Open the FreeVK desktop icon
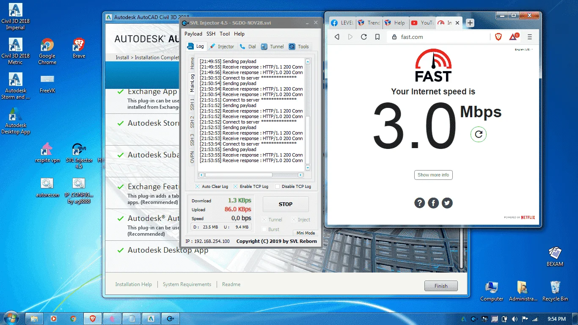 (x=47, y=83)
